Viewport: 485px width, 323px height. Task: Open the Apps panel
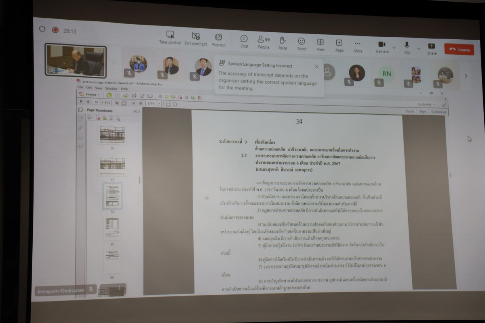pos(339,45)
